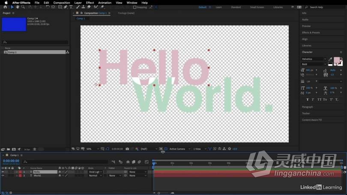Open Vivid Light blend mode dropdown

95,172
